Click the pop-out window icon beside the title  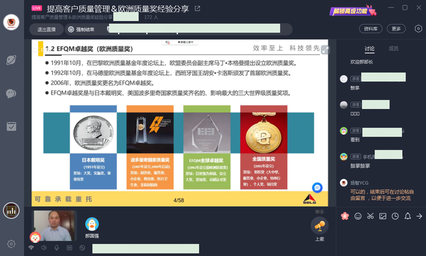click(x=198, y=9)
